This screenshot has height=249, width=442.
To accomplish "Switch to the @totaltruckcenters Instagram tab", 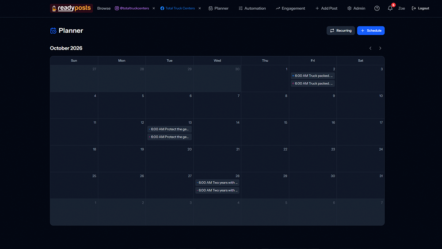I will [x=132, y=8].
